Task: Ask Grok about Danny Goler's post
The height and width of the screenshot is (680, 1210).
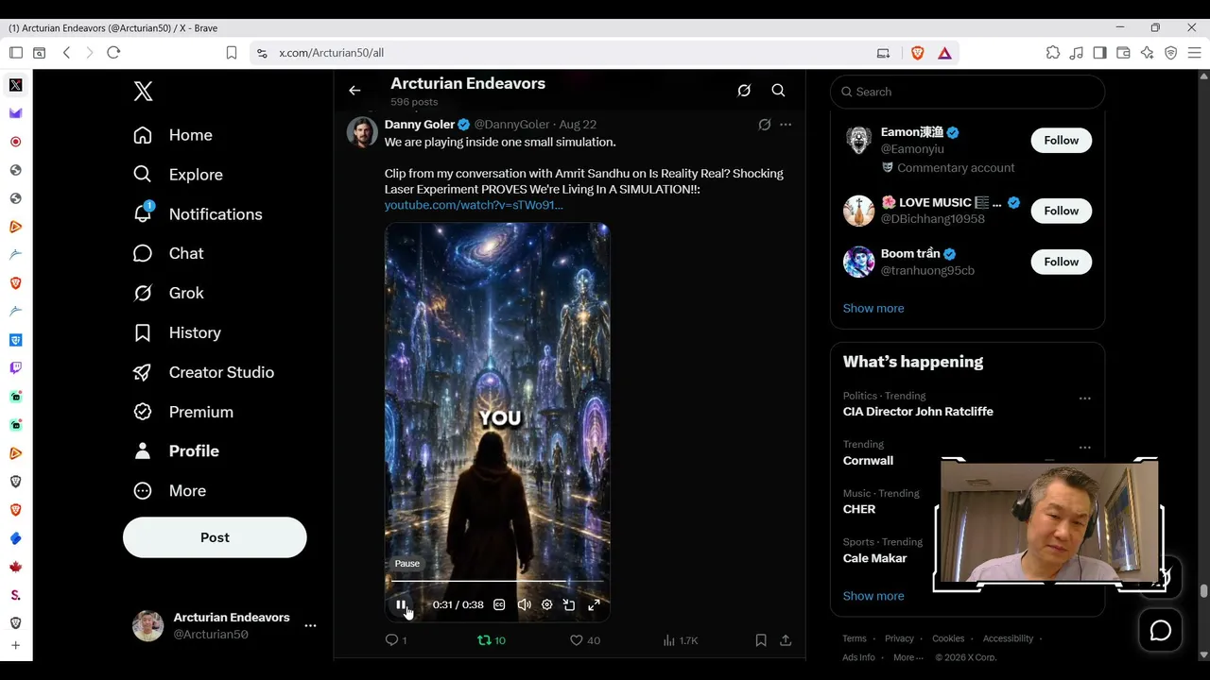Action: 765,125
